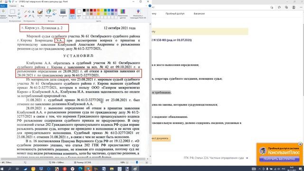Click the rectangular Select tool icon

[x=12, y=11]
